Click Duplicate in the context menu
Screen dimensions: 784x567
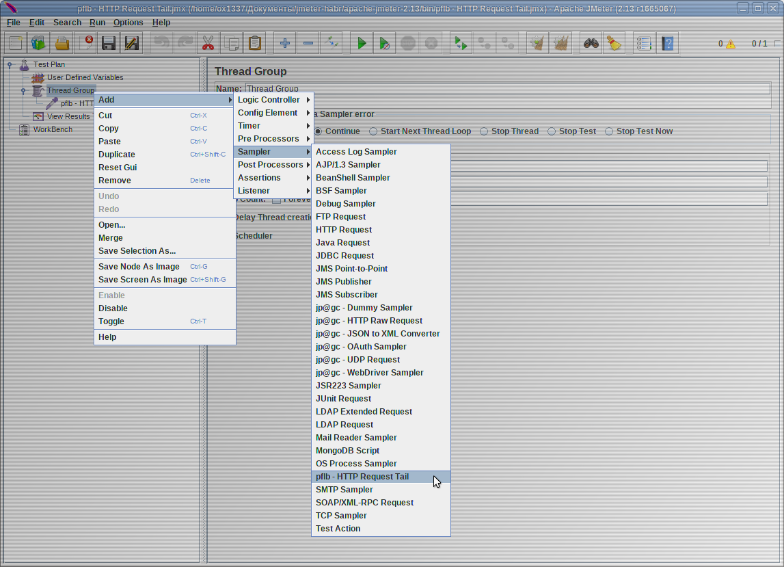(x=117, y=155)
